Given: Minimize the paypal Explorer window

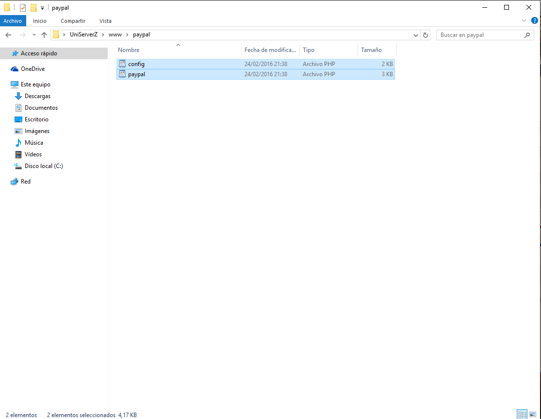Looking at the screenshot, I should (484, 8).
